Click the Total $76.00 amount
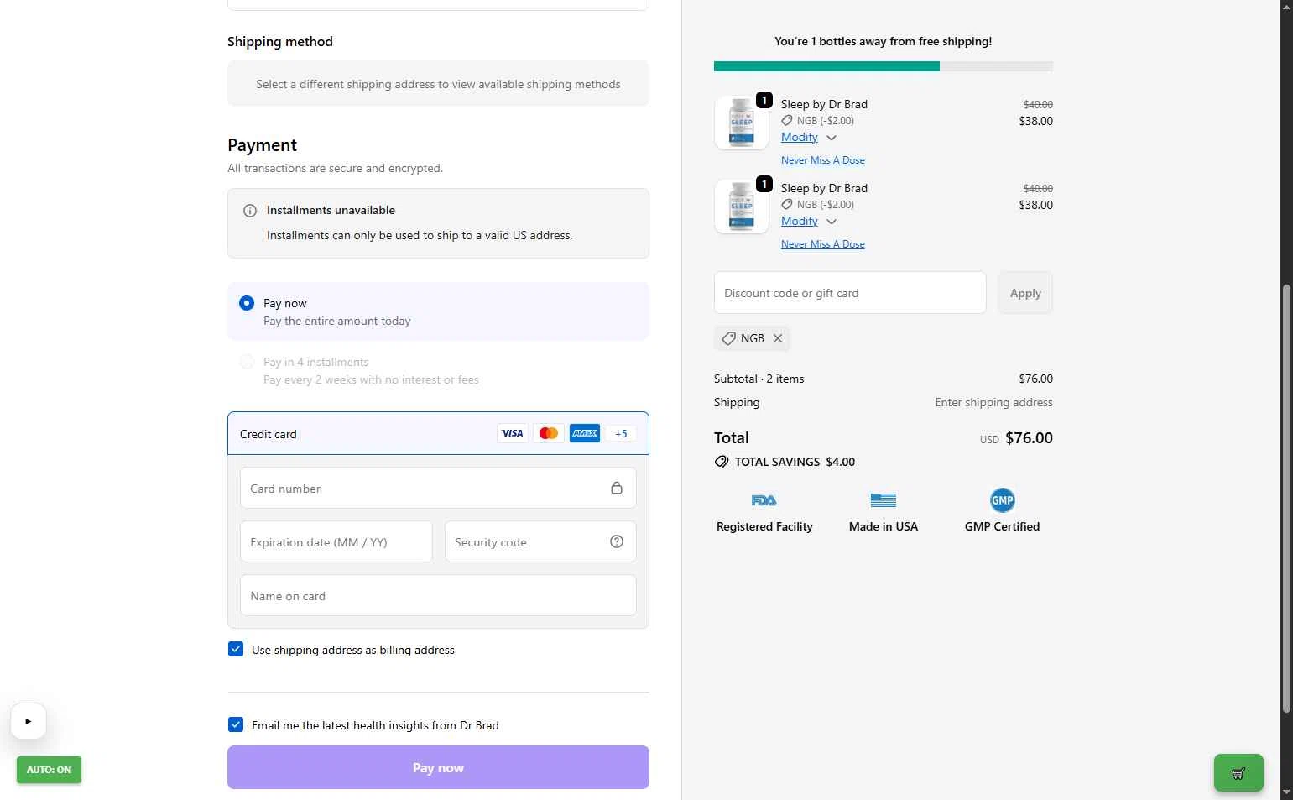The image size is (1293, 800). coord(1029,437)
